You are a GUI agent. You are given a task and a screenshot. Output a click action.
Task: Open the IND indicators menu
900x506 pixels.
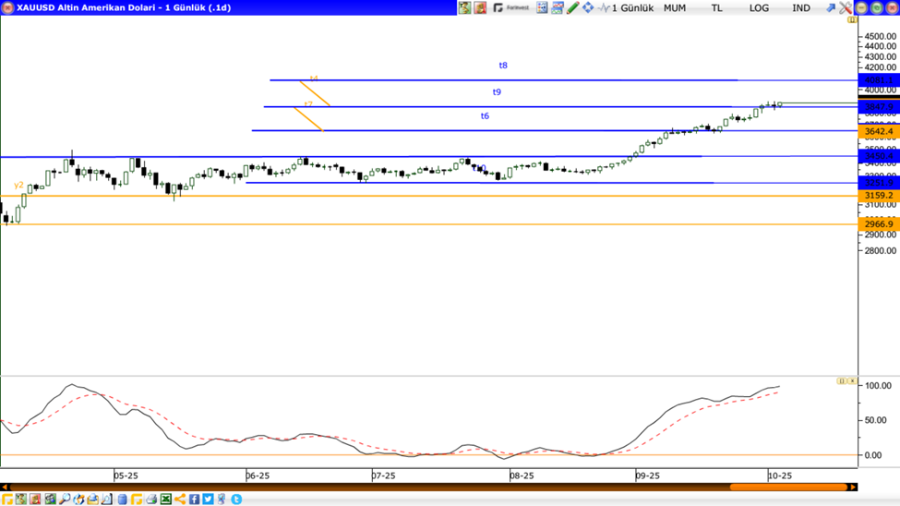coord(801,7)
